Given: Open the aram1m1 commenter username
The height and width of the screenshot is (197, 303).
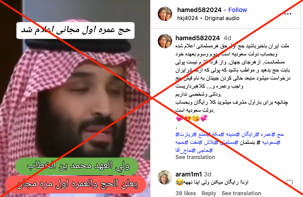Looking at the screenshot, I should tap(189, 174).
